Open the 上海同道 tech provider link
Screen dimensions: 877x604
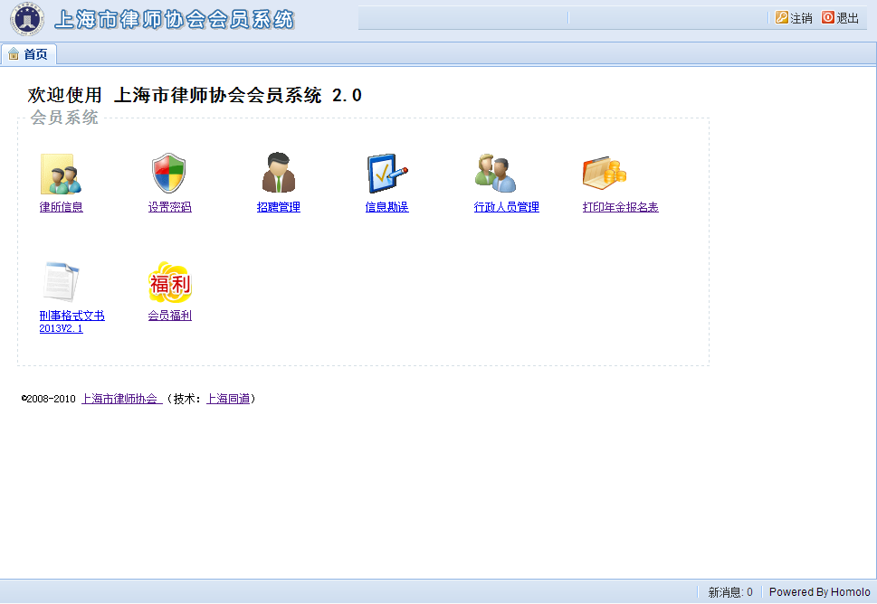pos(228,399)
